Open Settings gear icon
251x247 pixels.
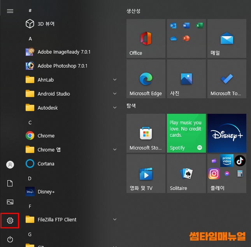10,221
